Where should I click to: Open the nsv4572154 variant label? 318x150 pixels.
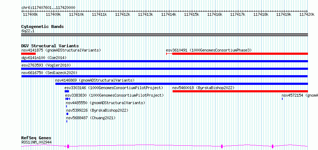pos(300,95)
